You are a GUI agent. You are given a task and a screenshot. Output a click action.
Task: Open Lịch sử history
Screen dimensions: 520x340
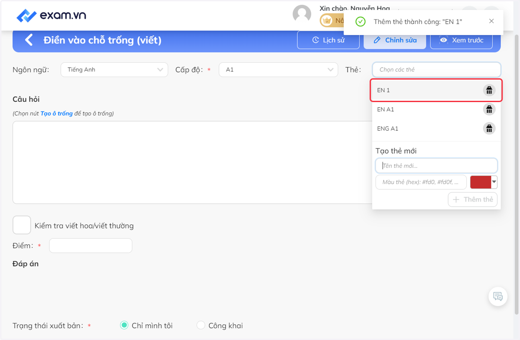click(x=328, y=40)
